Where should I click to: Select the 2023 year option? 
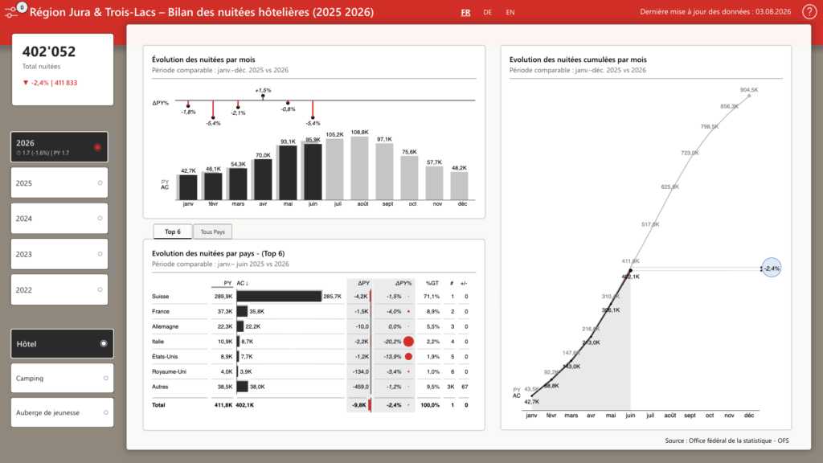(59, 254)
